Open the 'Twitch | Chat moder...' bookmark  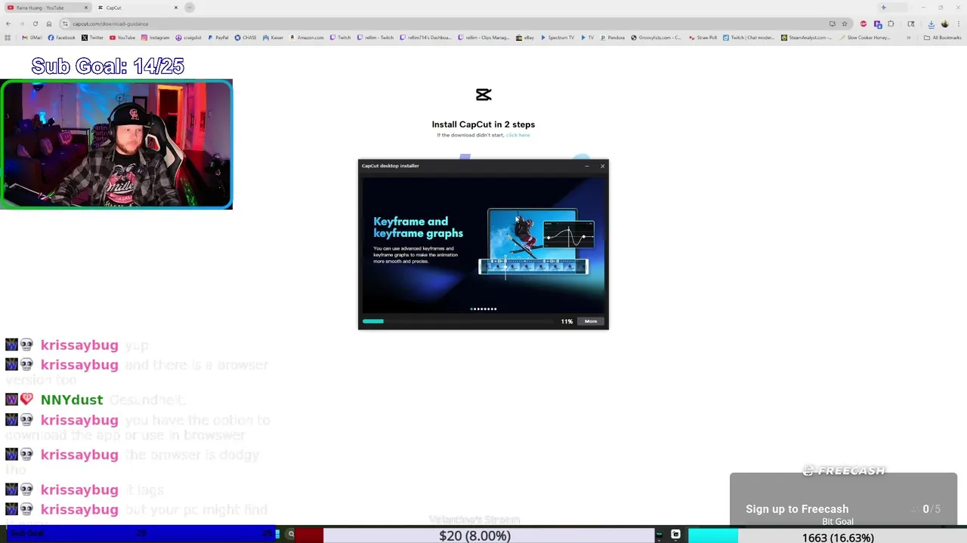[x=749, y=37]
